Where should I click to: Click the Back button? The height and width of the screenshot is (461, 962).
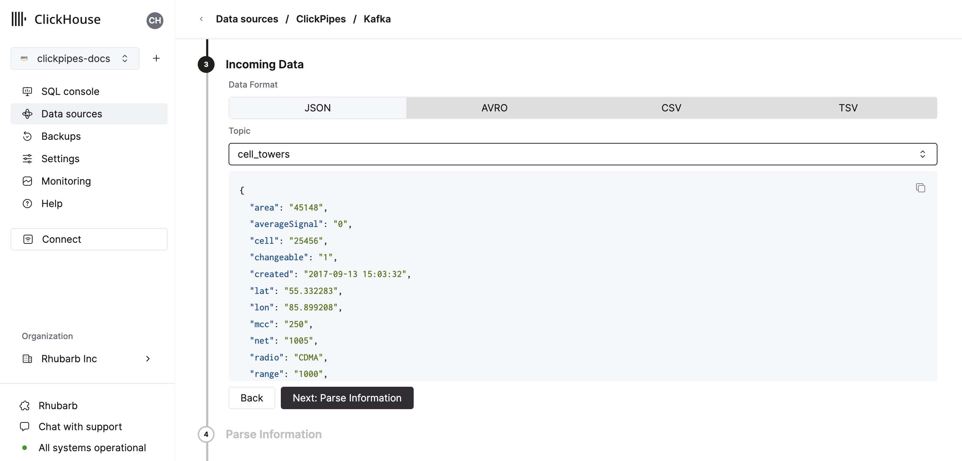point(251,398)
